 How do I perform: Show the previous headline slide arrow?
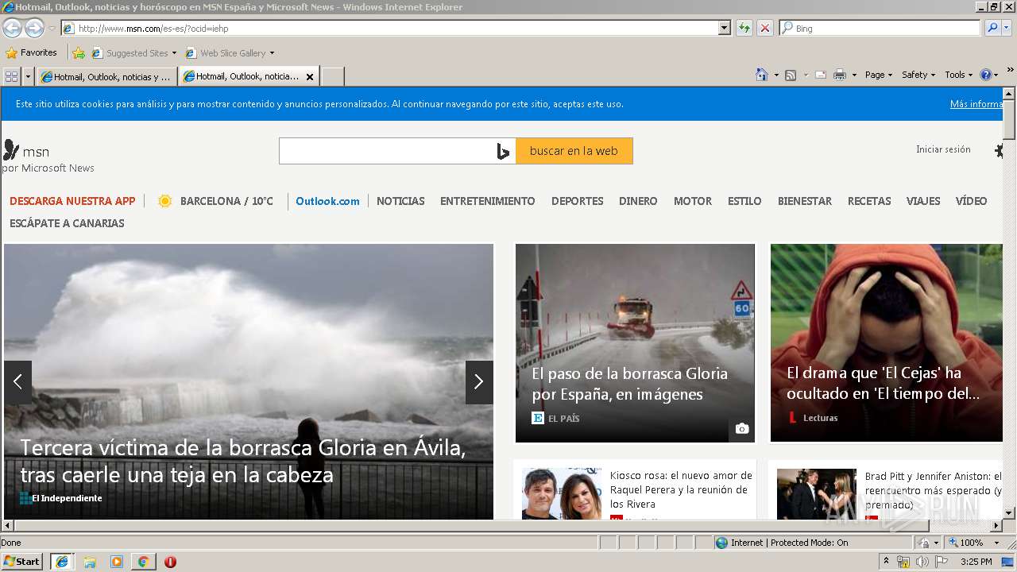tap(17, 382)
